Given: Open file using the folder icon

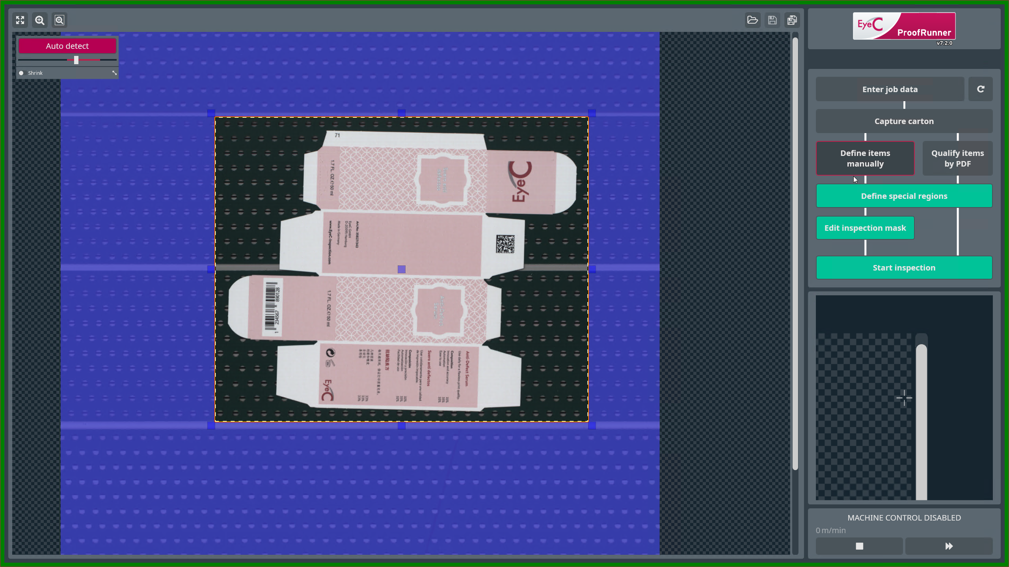Looking at the screenshot, I should pyautogui.click(x=752, y=20).
